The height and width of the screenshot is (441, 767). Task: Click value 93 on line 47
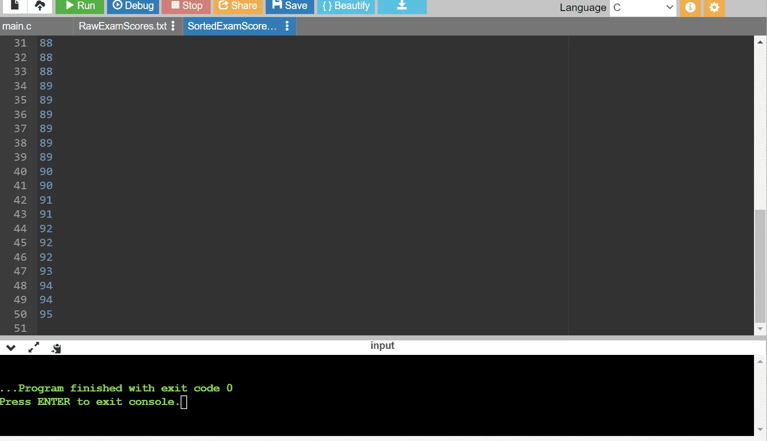tap(46, 271)
